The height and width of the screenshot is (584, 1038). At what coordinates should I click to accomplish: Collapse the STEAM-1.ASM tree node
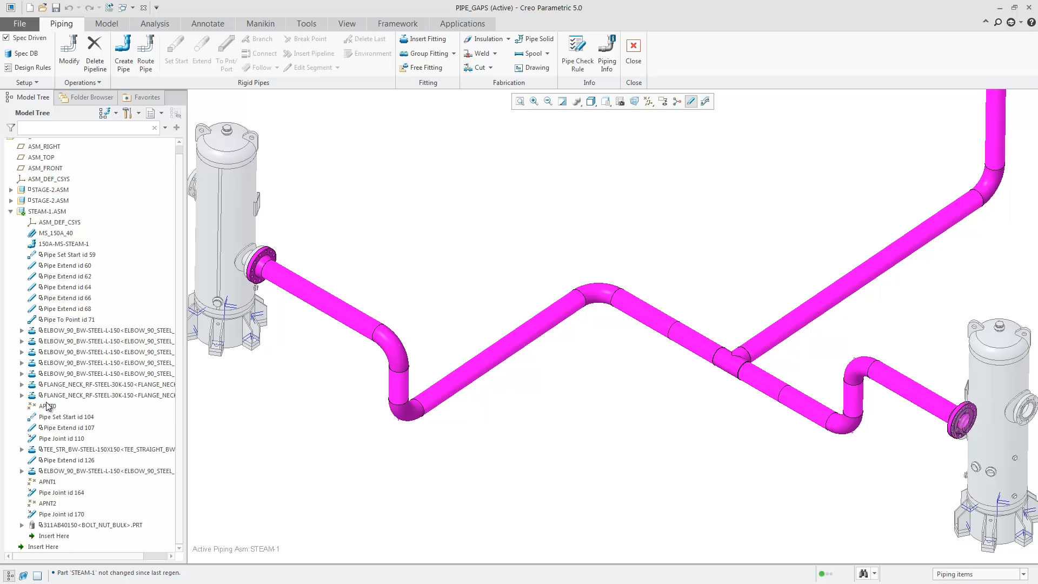[11, 211]
